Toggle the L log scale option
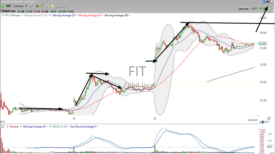275x154 pixels. (263, 122)
